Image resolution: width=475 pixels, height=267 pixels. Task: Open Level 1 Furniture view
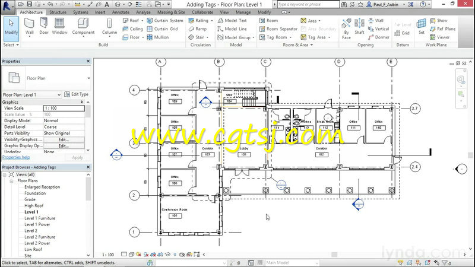click(40, 218)
